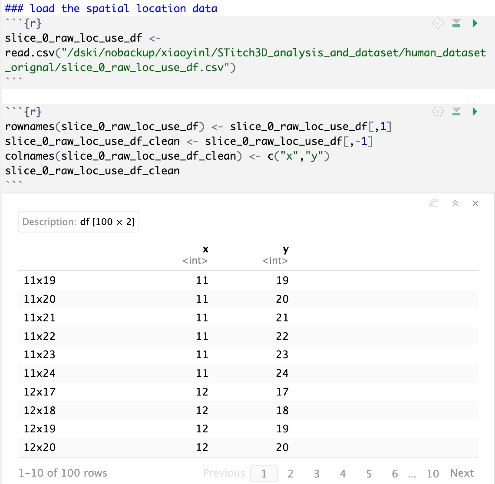Clear the data frame output with the X icon
This screenshot has width=495, height=484.
pyautogui.click(x=475, y=203)
